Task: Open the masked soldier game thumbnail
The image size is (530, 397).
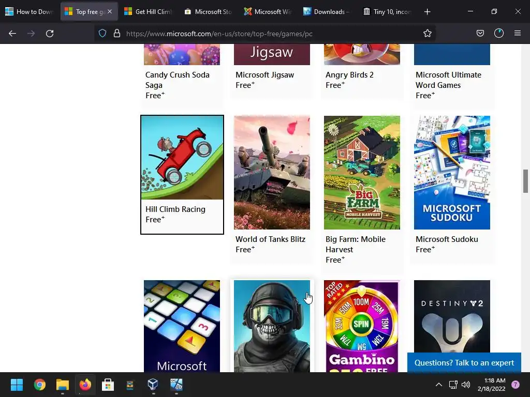Action: (x=272, y=326)
